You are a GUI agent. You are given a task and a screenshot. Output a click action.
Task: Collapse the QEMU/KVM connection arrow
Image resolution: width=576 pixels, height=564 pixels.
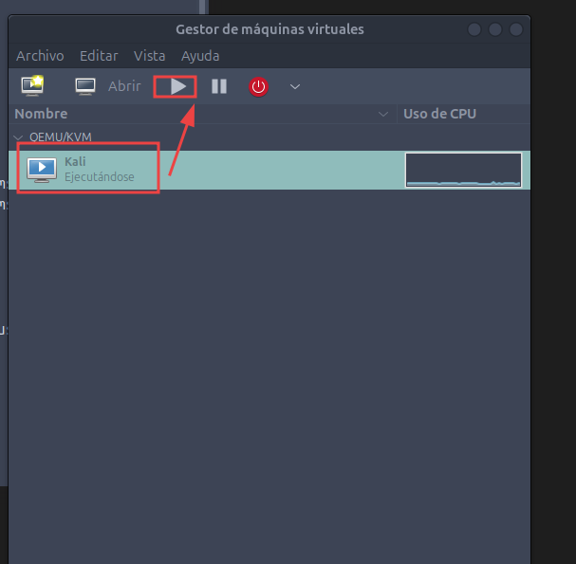(x=18, y=136)
